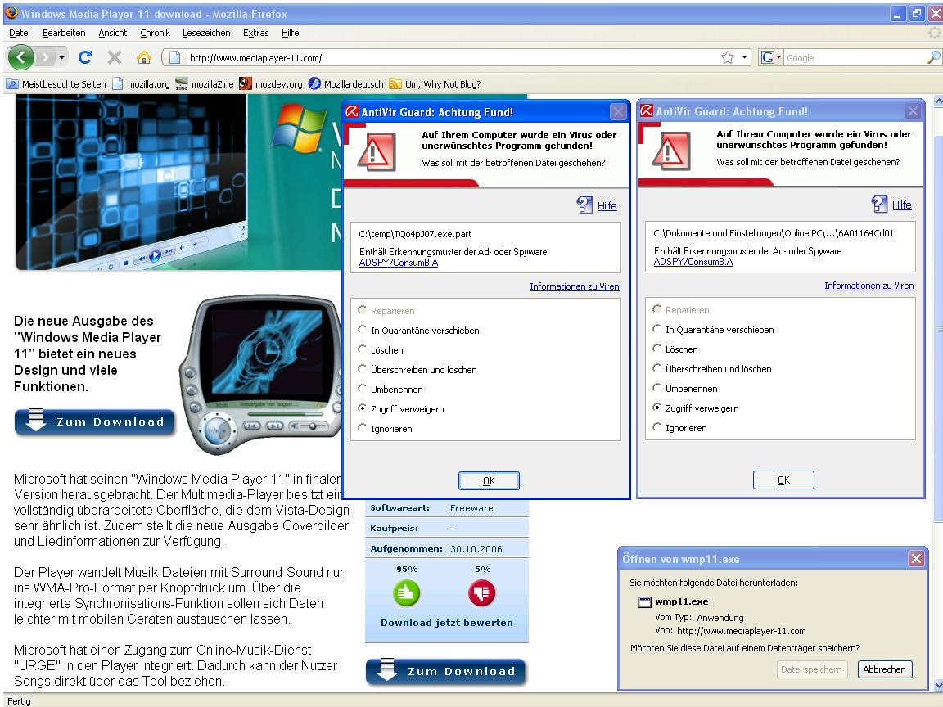Open the mozillaZine bookmark
This screenshot has width=943, height=707.
pos(205,84)
